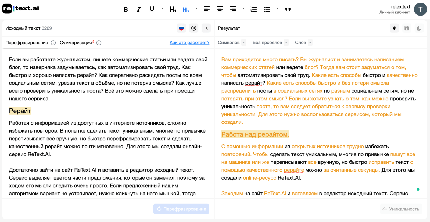Click the orange word 'вставляем' in result
Screen dimensions: 430x222
click(304, 193)
